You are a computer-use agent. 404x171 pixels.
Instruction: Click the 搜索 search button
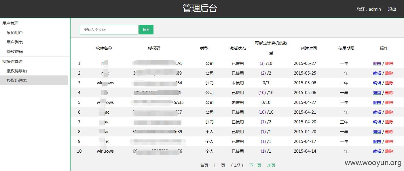pos(146,30)
